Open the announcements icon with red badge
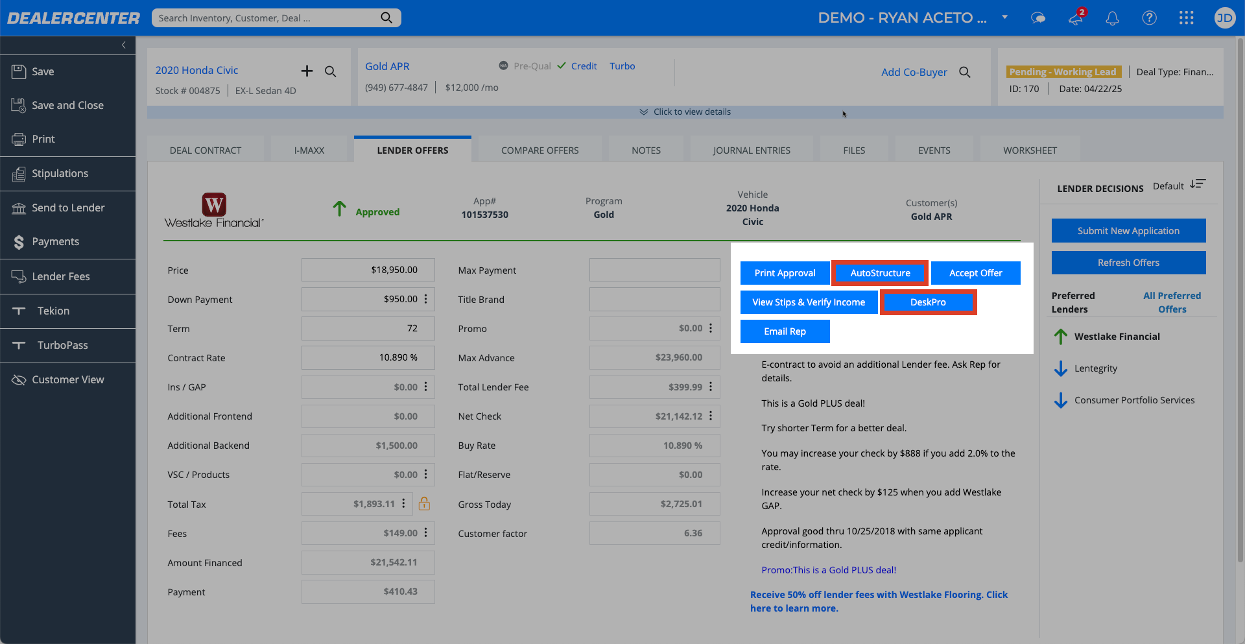 pos(1076,17)
